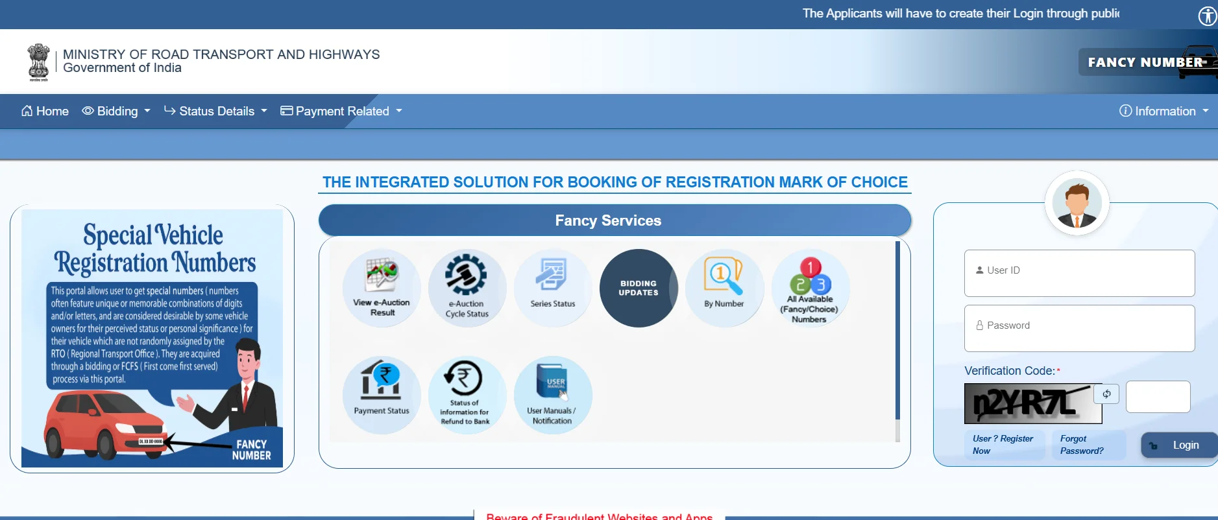
Task: Focus the User ID input field
Action: (x=1079, y=273)
